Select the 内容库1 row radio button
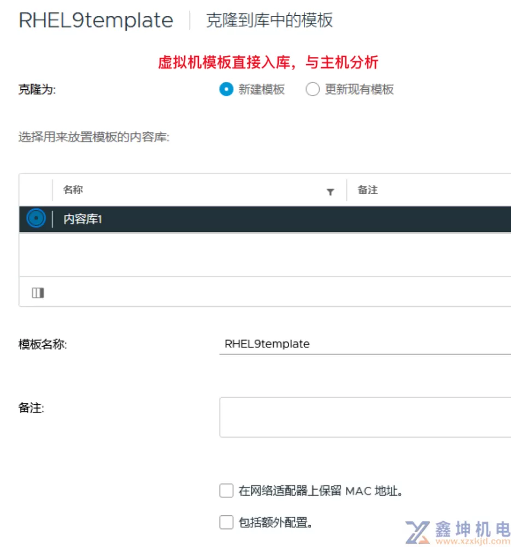Screen dimensions: 511x547 coord(36,218)
